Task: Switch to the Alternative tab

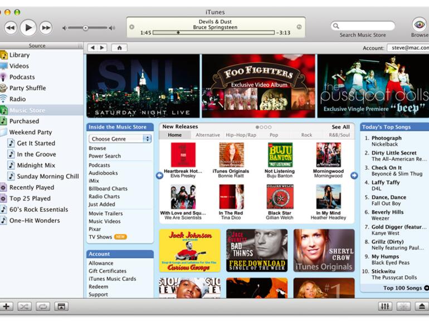Action: (x=208, y=135)
